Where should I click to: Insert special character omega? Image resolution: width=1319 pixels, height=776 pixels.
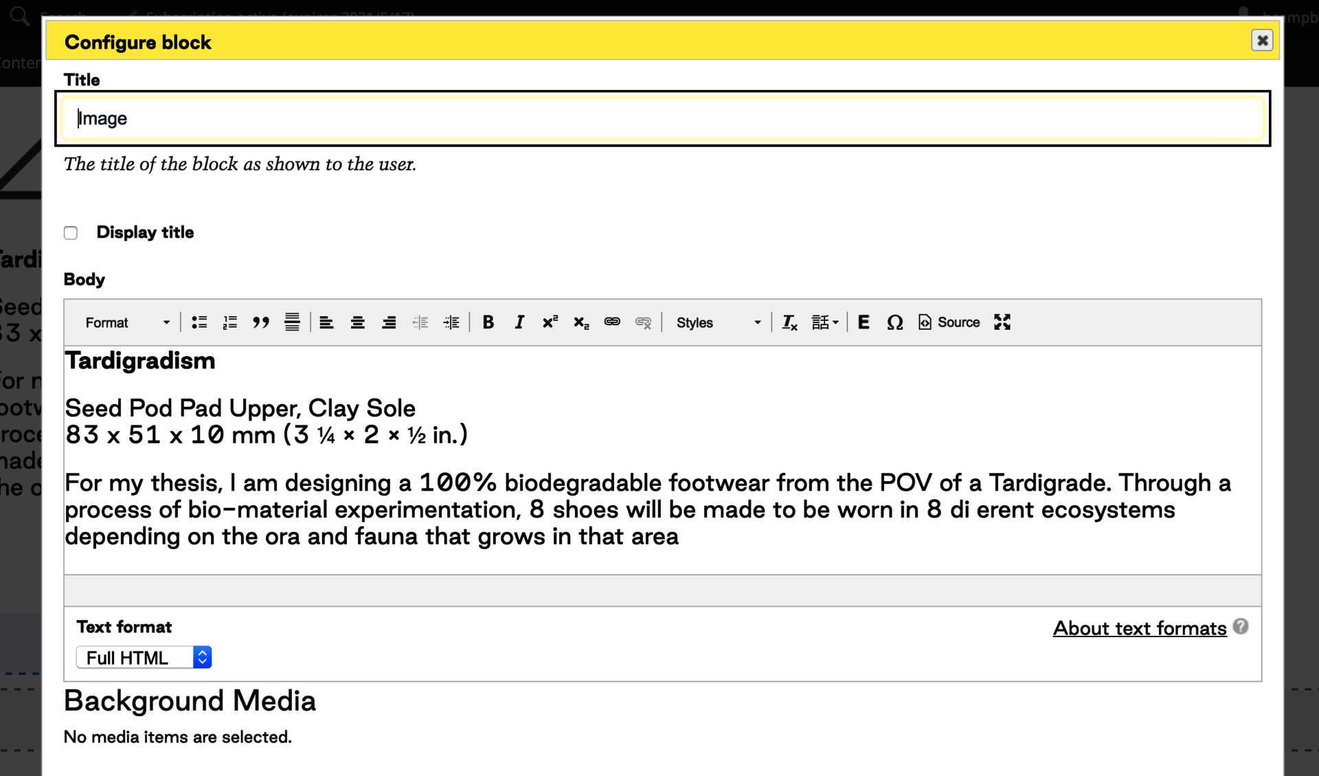894,322
